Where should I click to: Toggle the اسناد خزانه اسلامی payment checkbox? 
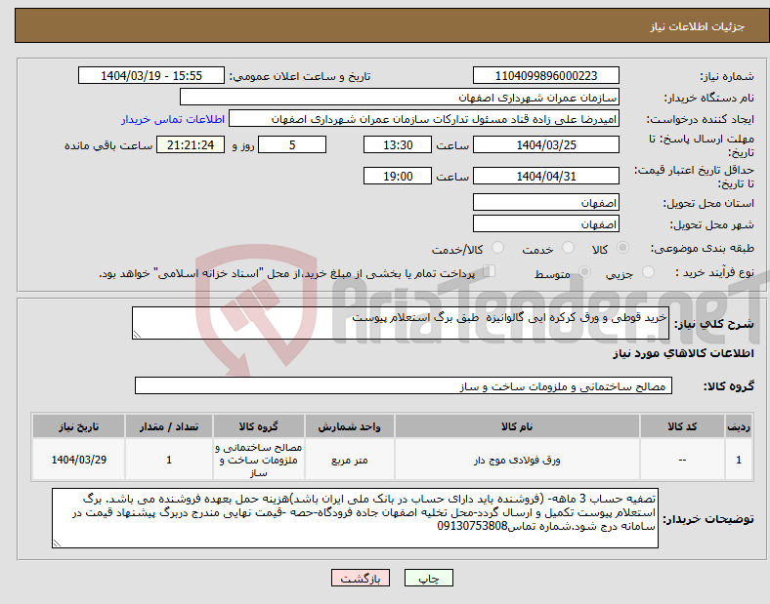[490, 271]
